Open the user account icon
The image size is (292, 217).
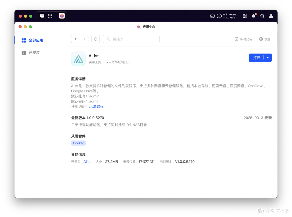click(271, 16)
